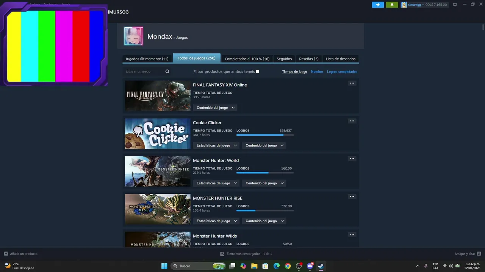Expand Contenido del juego for MONSTER HUNTER RISE
Image resolution: width=485 pixels, height=272 pixels.
pos(264,221)
